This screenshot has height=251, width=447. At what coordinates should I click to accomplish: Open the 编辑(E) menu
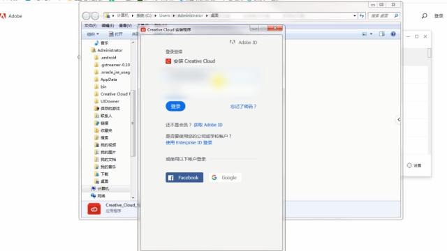coord(108,26)
